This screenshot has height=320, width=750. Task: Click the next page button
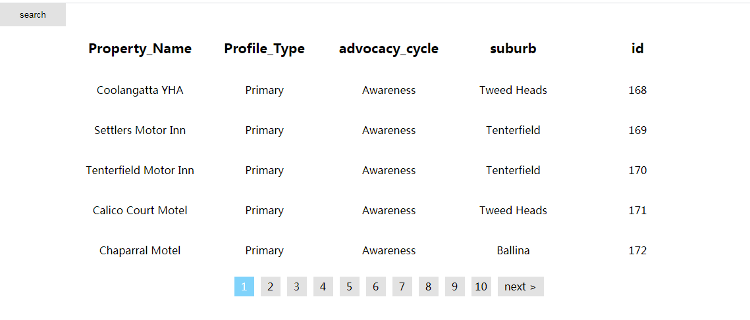520,286
